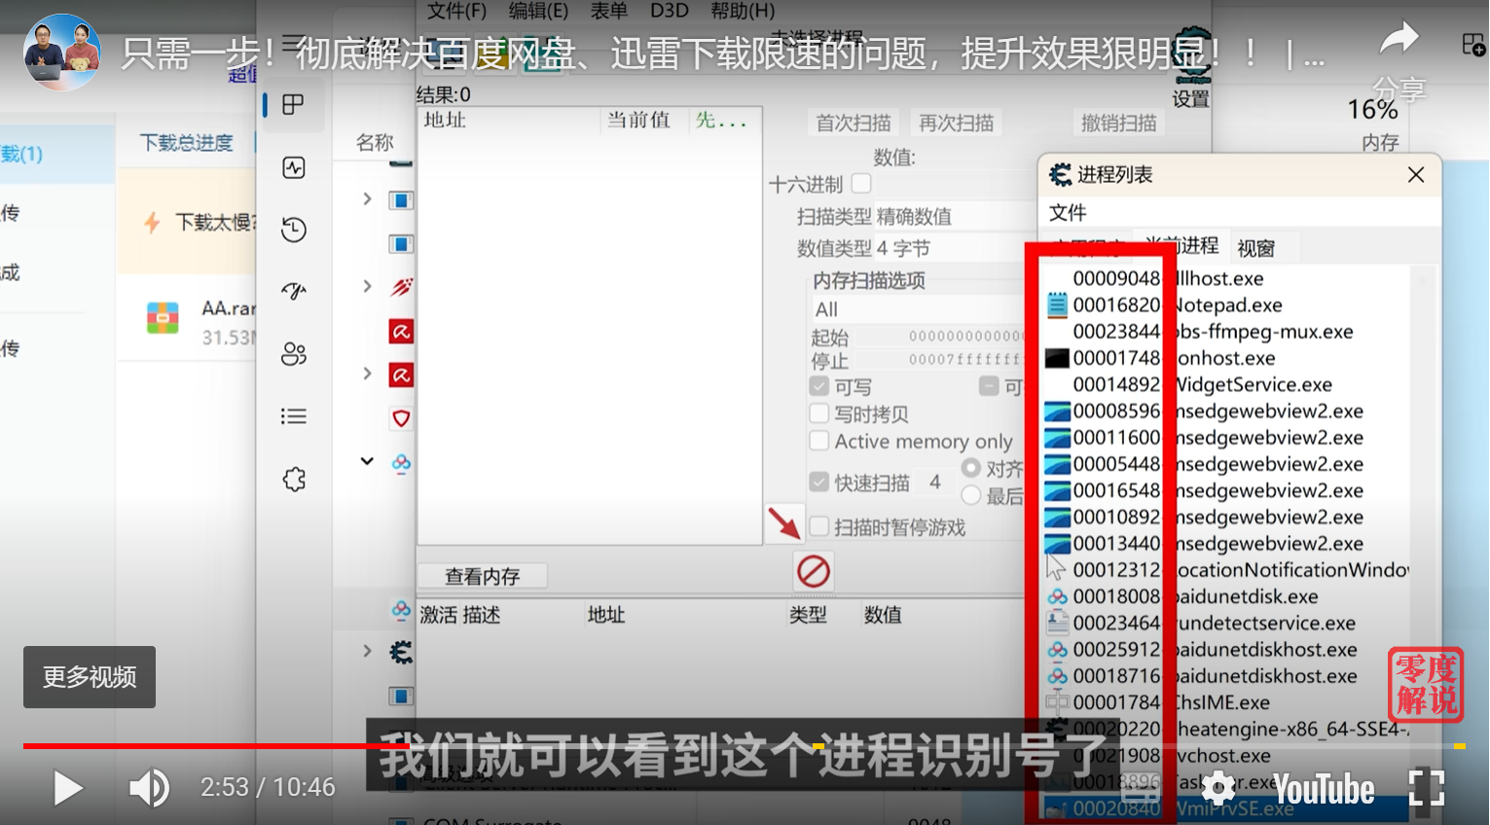Viewport: 1490px width, 825px height.
Task: Click the Notepad icon beside 00016820
Action: point(1057,305)
